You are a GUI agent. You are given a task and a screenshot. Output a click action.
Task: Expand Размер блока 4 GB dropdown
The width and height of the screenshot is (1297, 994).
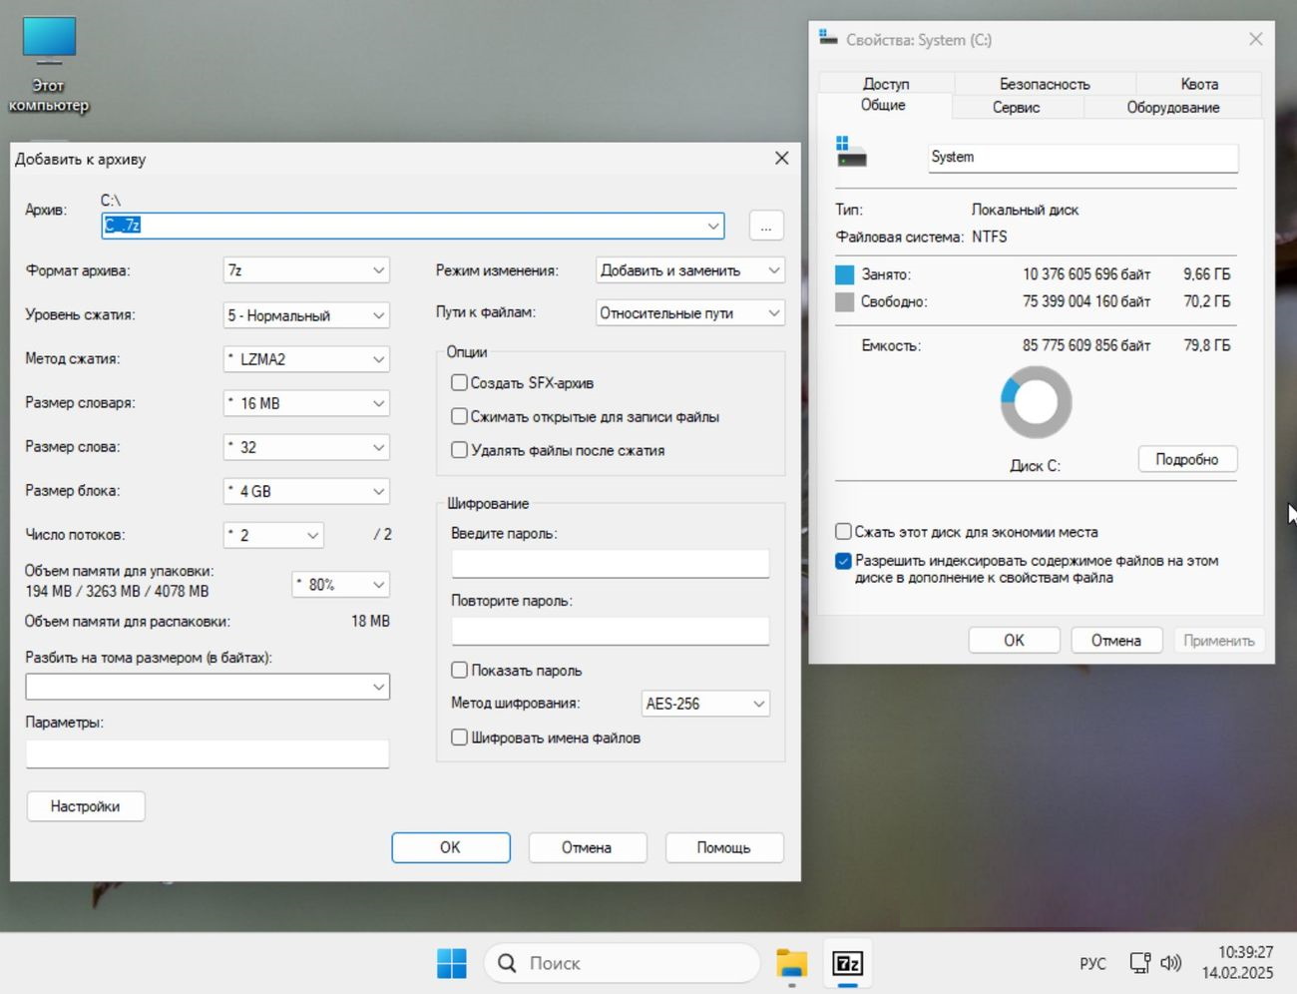[x=306, y=491]
